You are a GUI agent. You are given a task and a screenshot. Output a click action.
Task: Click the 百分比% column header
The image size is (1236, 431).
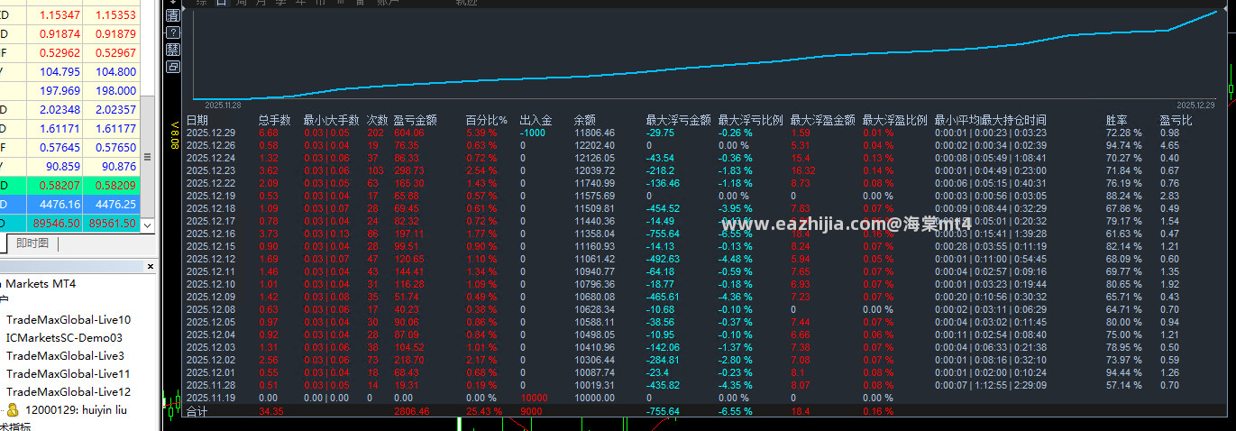coord(486,120)
